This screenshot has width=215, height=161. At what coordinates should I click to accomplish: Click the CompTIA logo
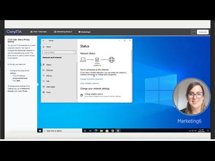click(x=14, y=32)
